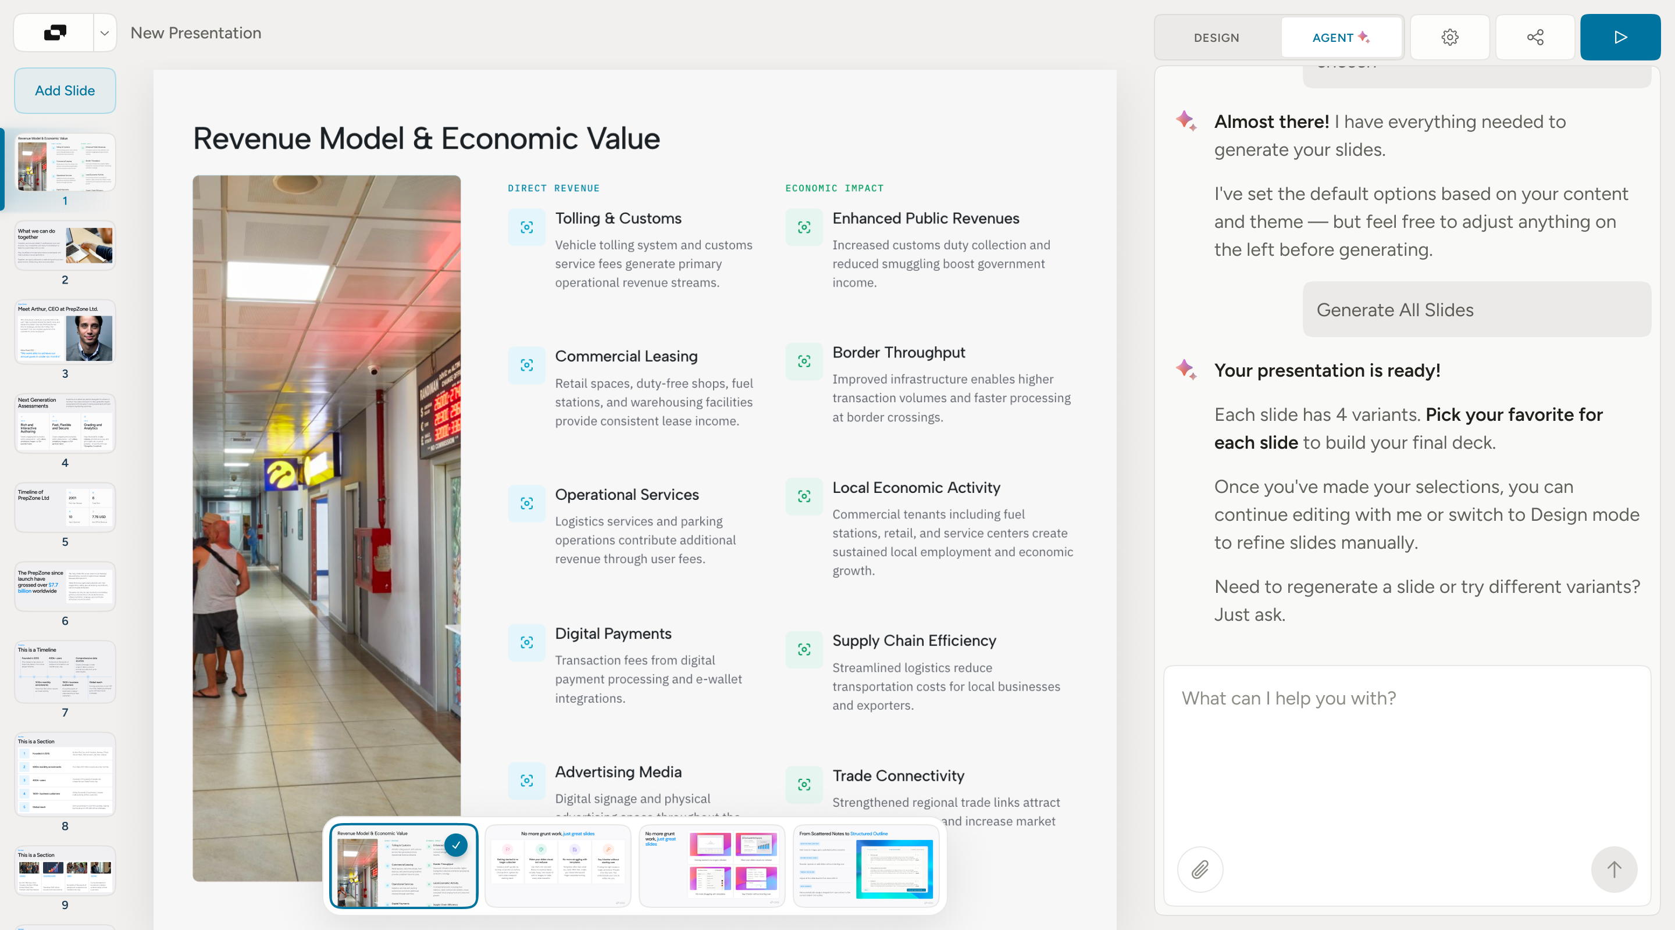Screen dimensions: 1675x930
Task: Expand the dropdown beside the logo
Action: coord(104,33)
